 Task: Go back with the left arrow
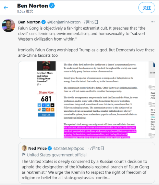(x=6, y=8)
